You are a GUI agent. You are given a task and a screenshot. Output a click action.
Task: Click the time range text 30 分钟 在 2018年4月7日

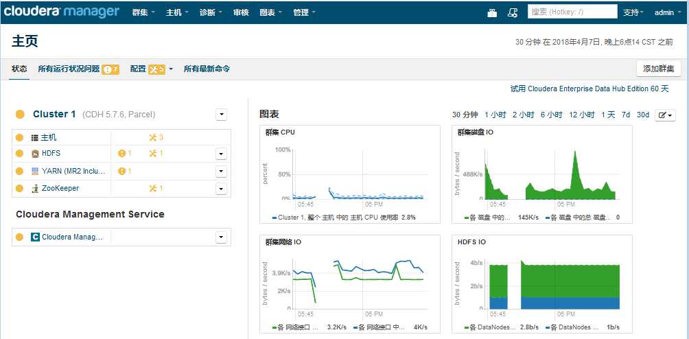tap(594, 42)
